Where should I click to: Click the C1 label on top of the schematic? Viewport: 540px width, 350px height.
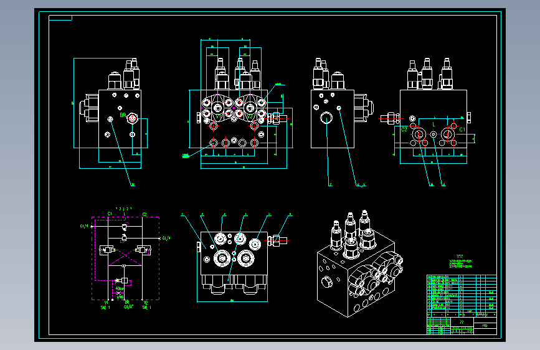(x=110, y=214)
